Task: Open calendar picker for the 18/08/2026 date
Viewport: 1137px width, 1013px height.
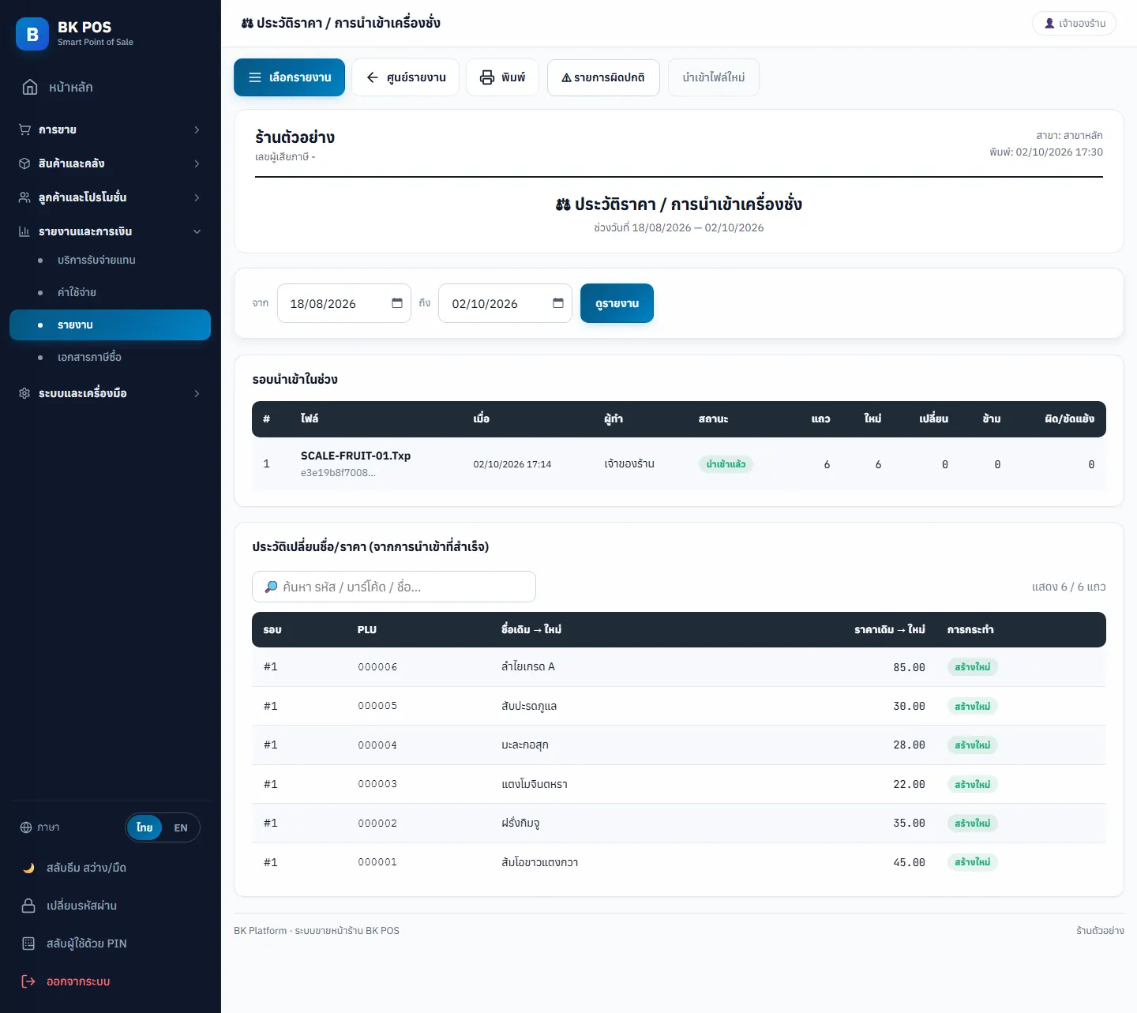Action: point(397,303)
